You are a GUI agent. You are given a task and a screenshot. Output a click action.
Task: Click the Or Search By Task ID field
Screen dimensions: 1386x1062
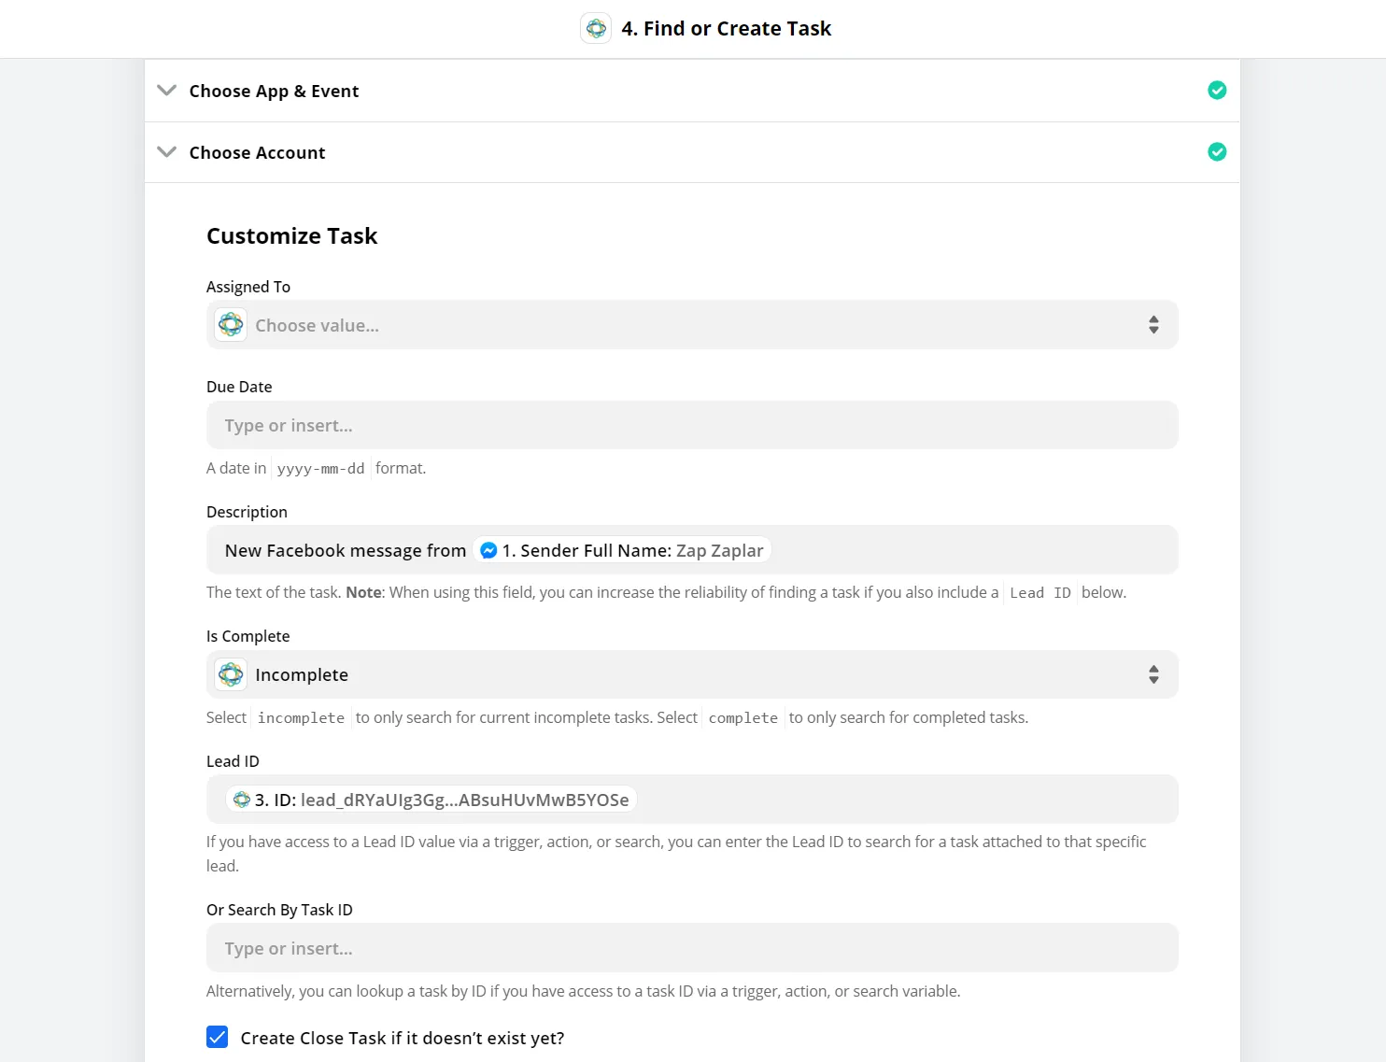pyautogui.click(x=691, y=948)
